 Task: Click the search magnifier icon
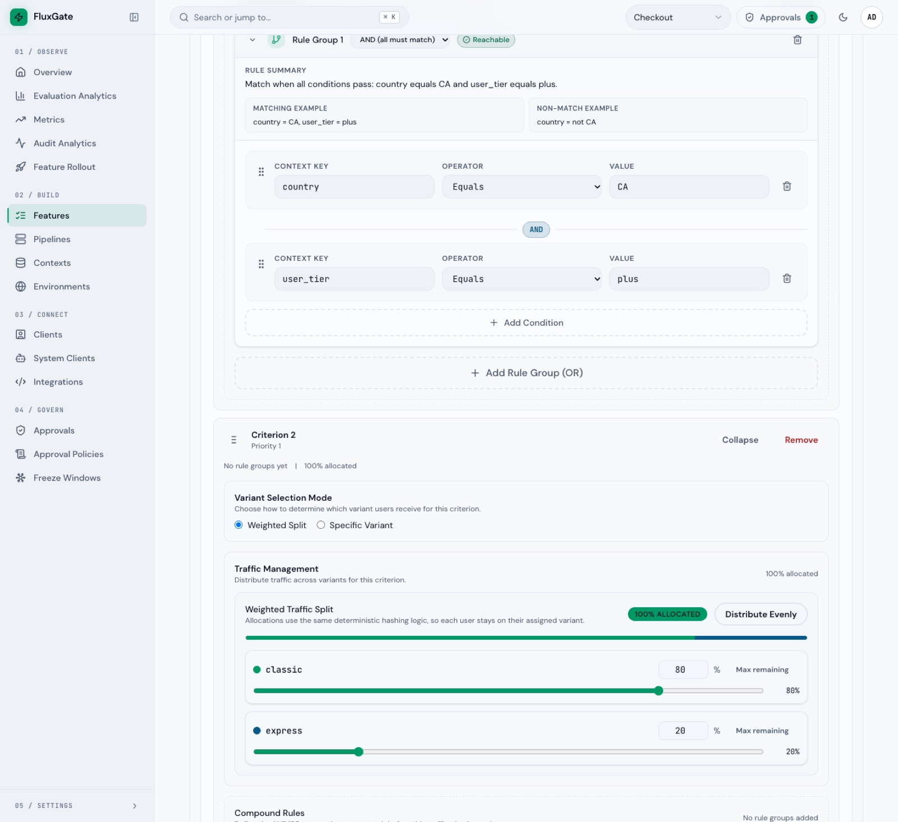[x=184, y=17]
